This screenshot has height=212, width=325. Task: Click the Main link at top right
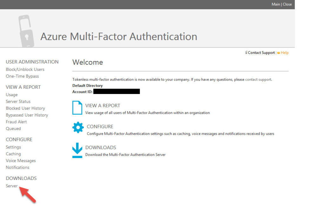point(276,4)
